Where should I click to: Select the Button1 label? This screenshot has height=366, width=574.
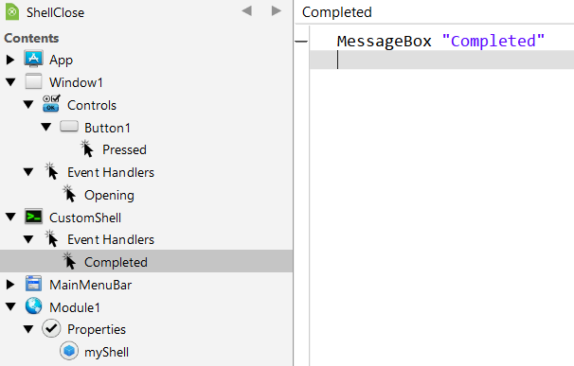point(107,128)
